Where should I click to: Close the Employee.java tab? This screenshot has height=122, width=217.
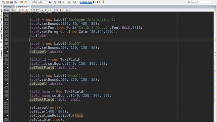point(29,7)
